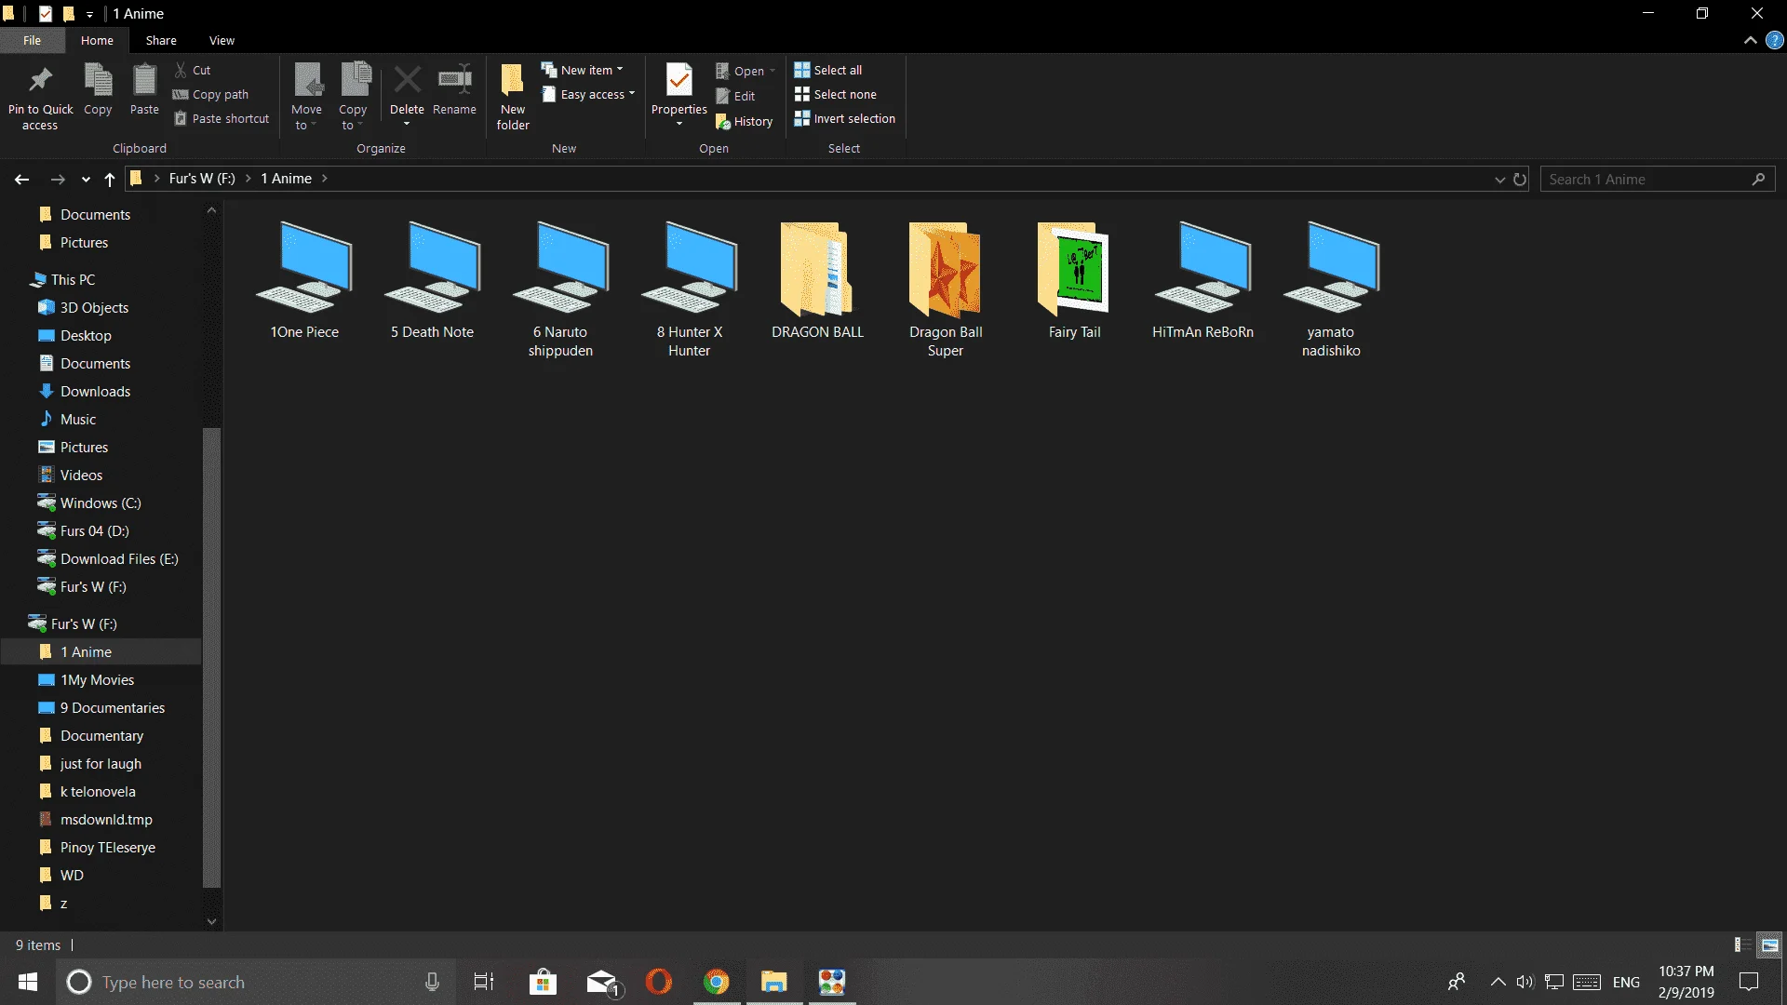Go back to previous folder

(x=22, y=179)
